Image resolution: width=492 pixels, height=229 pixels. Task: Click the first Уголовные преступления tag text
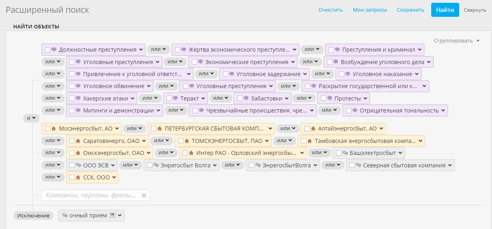tap(118, 62)
